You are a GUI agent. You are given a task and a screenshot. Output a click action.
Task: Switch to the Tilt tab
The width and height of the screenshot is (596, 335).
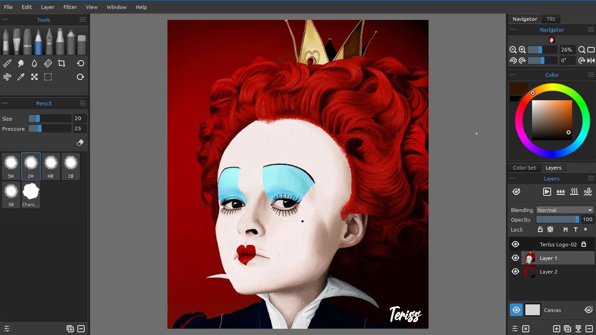pos(551,19)
